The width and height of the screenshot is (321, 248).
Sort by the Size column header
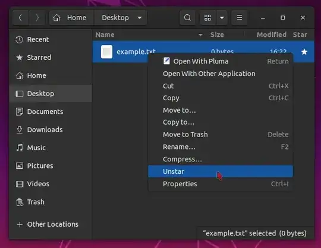tap(217, 35)
